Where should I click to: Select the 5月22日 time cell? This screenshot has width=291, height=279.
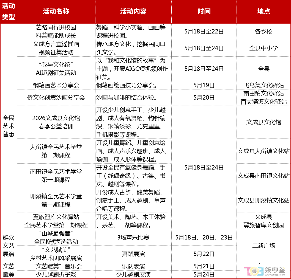click(204, 254)
